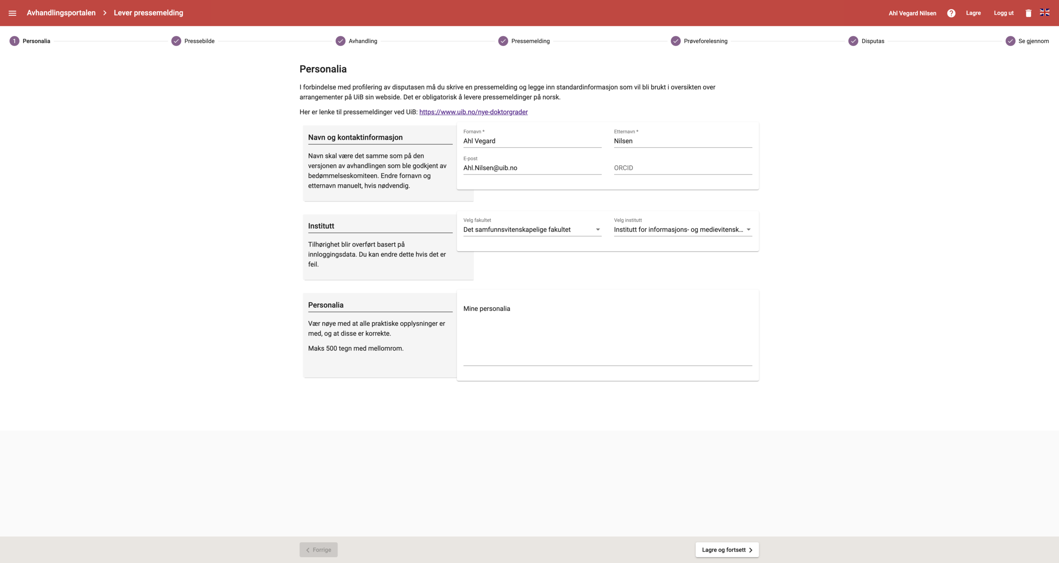Click the Pressebilde checkmark step icon

pyautogui.click(x=176, y=41)
